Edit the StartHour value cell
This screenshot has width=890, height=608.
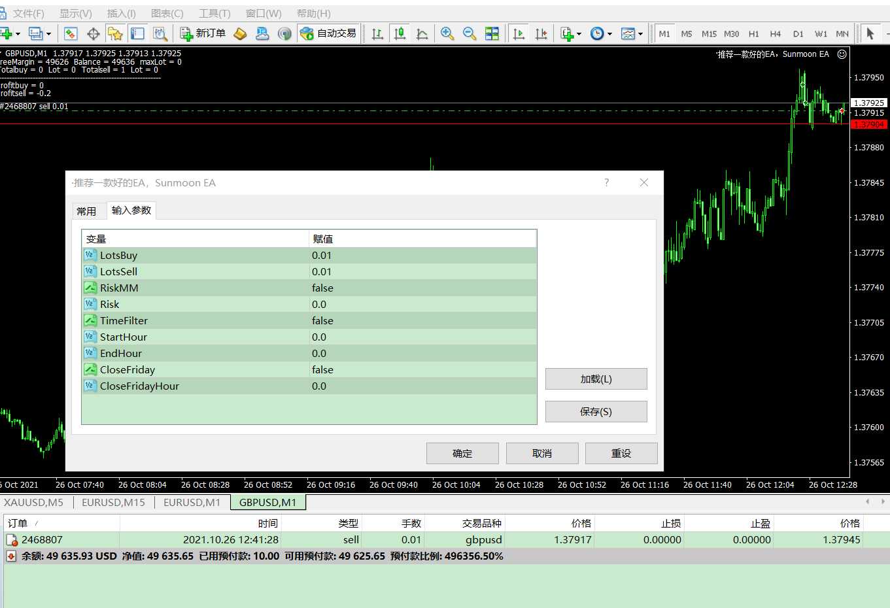pyautogui.click(x=422, y=337)
